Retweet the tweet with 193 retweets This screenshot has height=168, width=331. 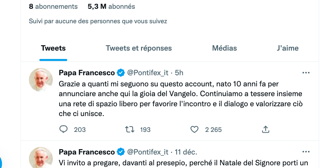pyautogui.click(x=129, y=129)
